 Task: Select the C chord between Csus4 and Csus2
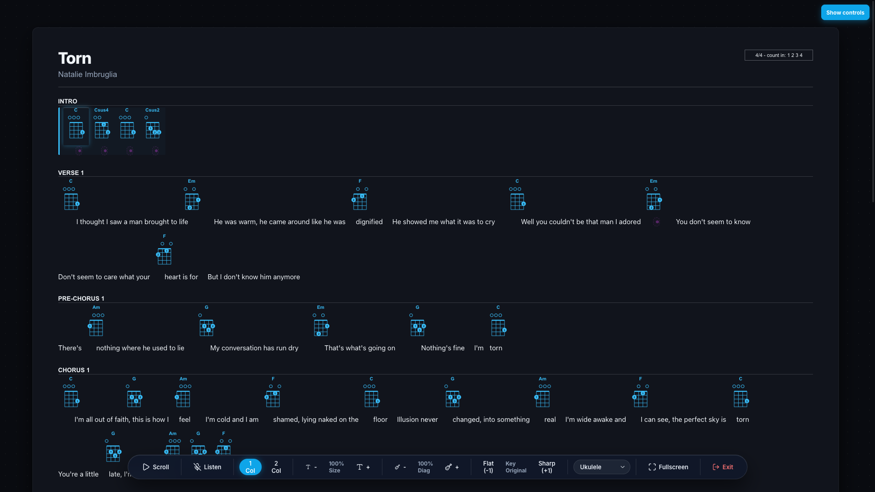pyautogui.click(x=127, y=124)
